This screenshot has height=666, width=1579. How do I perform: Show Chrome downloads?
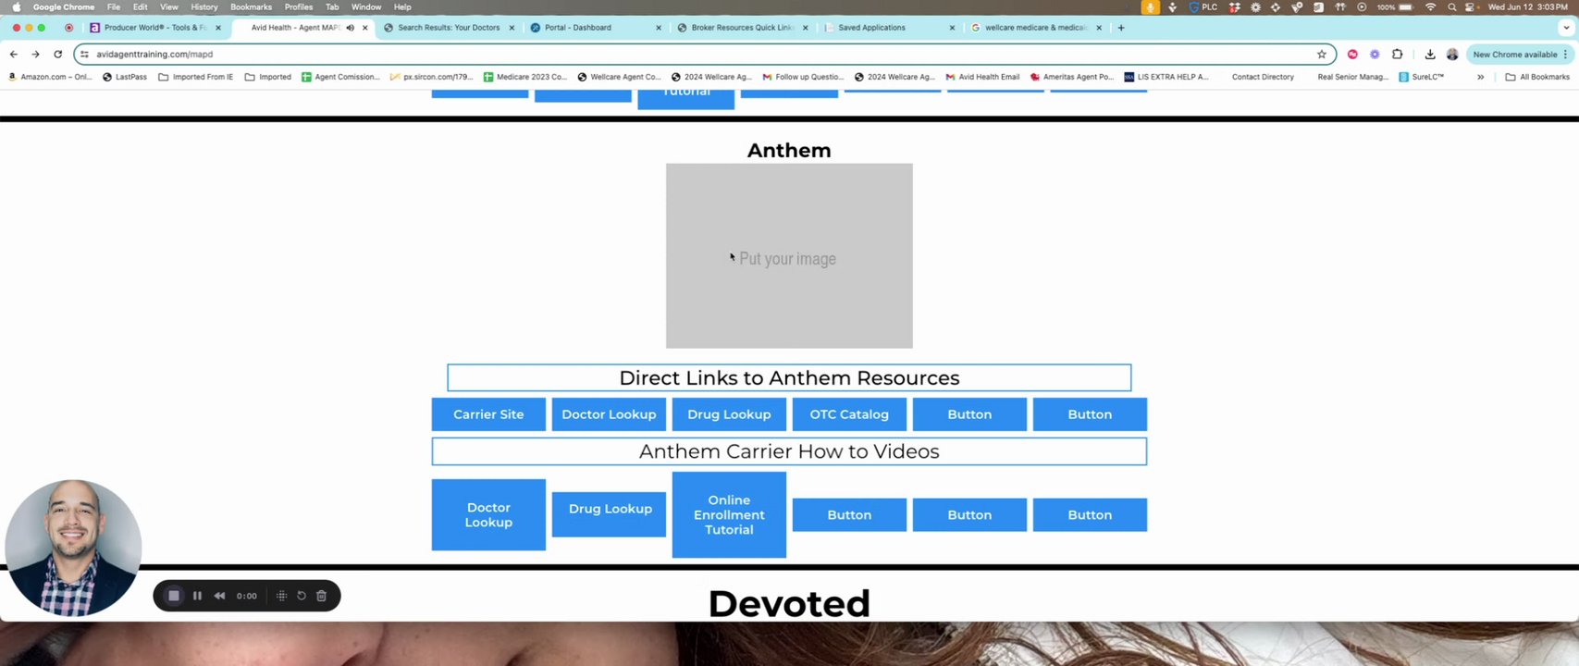point(1430,55)
